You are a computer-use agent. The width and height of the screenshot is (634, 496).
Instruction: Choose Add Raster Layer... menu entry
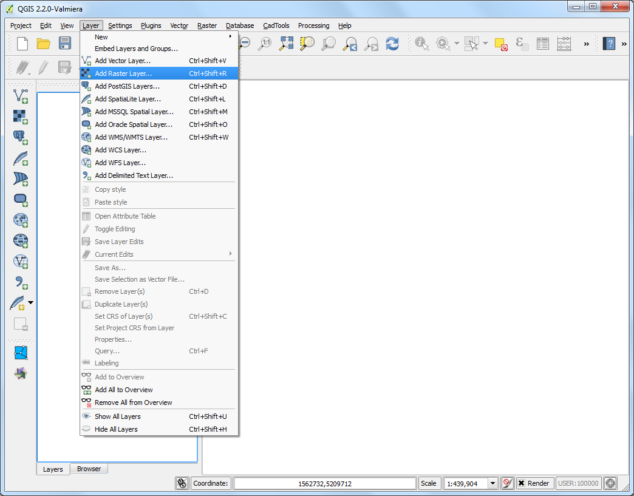click(x=159, y=73)
